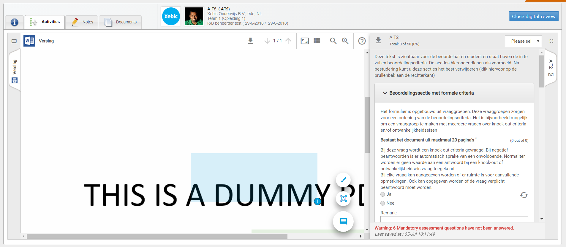Viewport: 566px width, 247px height.
Task: Switch to the Notes tab
Action: (x=82, y=22)
